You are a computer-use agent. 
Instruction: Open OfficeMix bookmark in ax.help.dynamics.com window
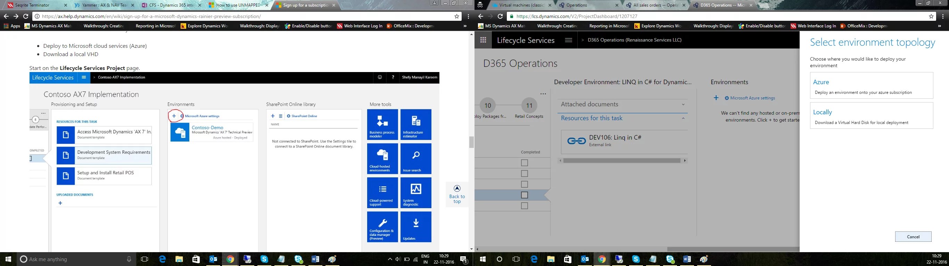point(410,26)
